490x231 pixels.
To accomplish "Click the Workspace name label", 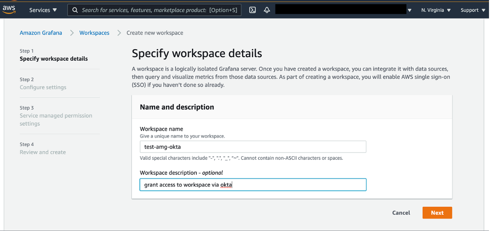I will (161, 129).
